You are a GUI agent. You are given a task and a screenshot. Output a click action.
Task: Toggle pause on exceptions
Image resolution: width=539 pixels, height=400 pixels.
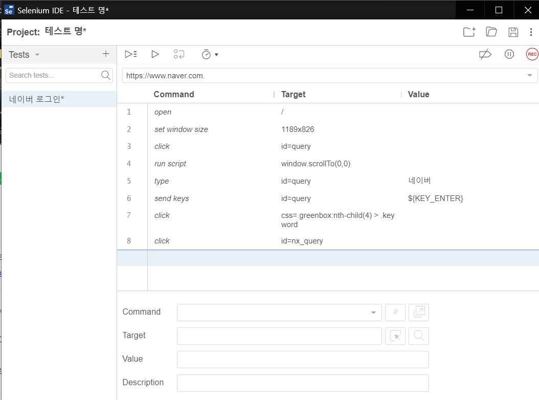[509, 54]
